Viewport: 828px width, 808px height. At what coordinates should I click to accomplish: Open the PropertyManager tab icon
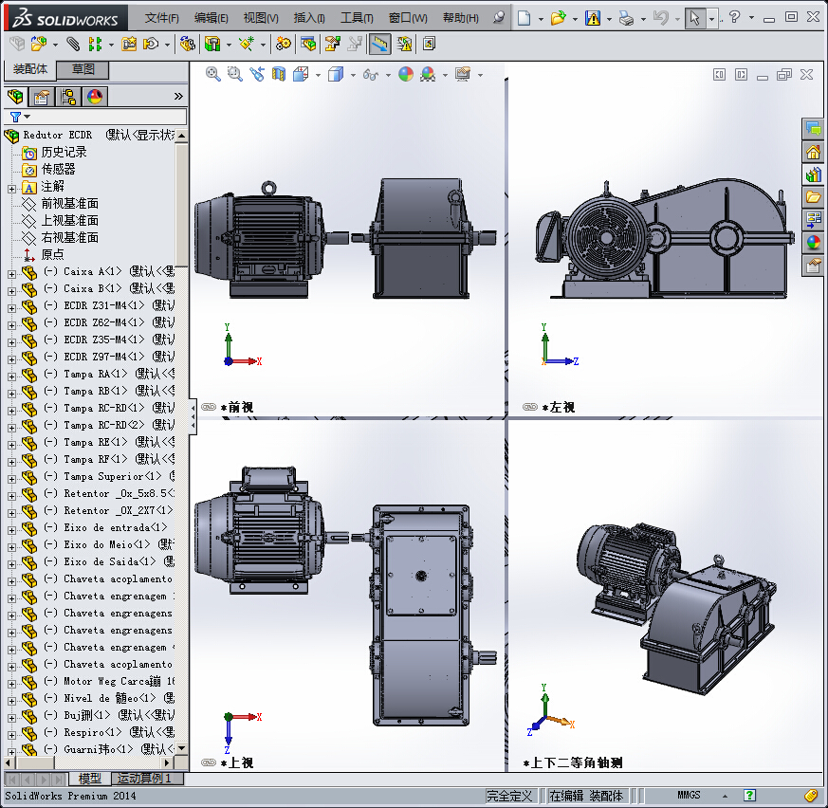41,97
